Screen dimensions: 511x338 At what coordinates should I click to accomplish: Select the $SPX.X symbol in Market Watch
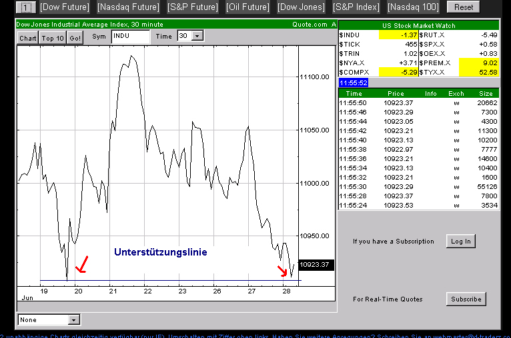click(x=432, y=45)
